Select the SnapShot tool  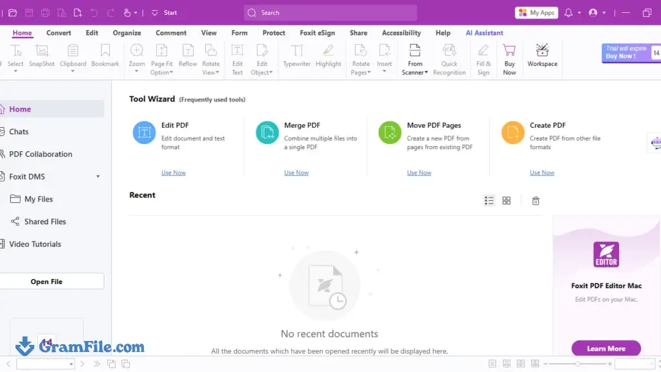pos(42,56)
